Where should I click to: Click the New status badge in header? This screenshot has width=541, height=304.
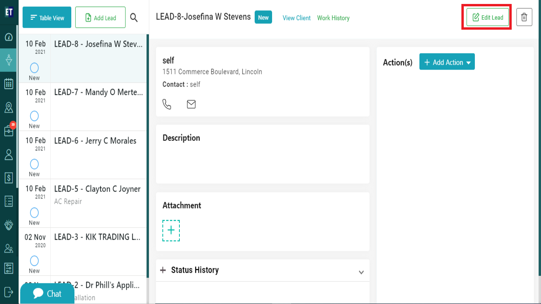click(x=263, y=17)
